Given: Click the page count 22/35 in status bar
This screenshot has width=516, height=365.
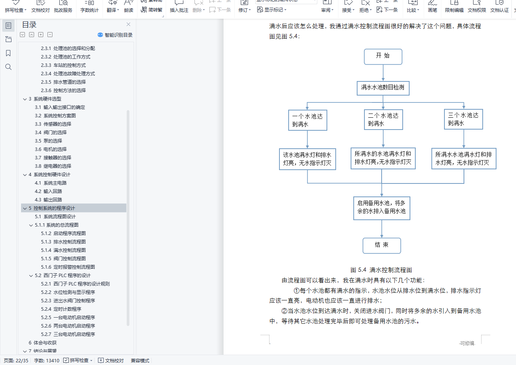Looking at the screenshot, I should coord(16,360).
